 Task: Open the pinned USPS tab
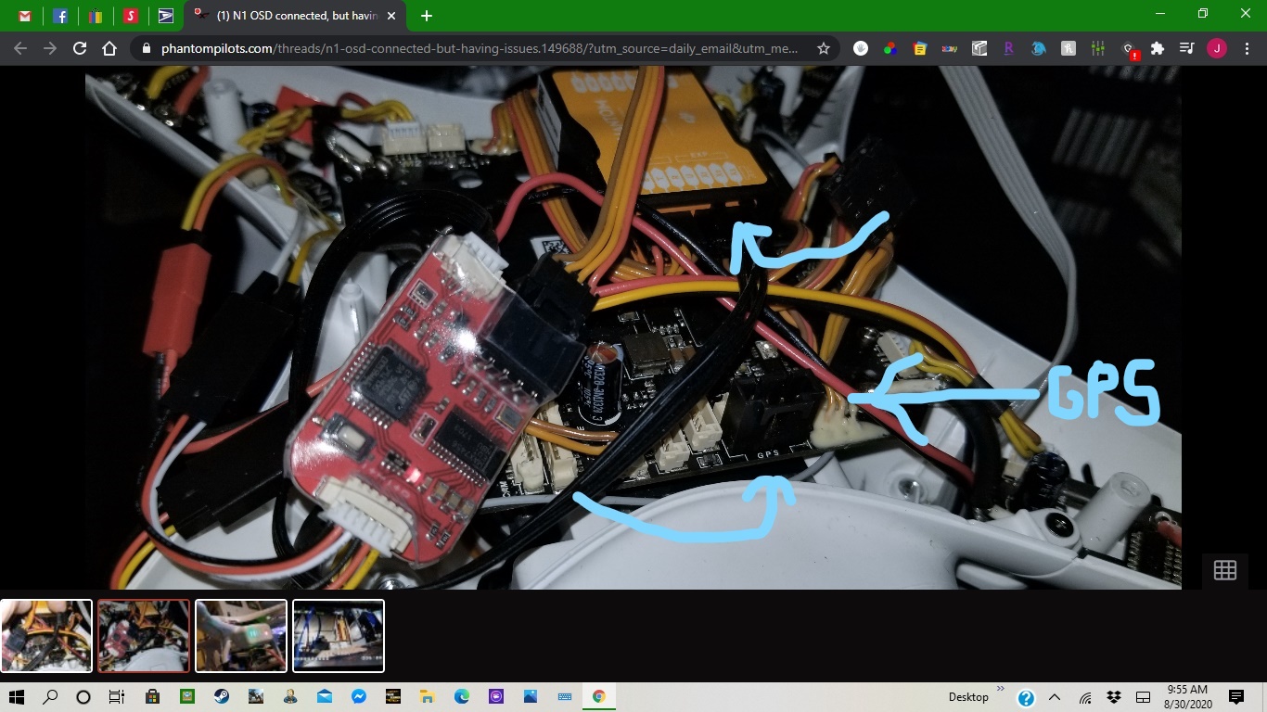point(166,16)
